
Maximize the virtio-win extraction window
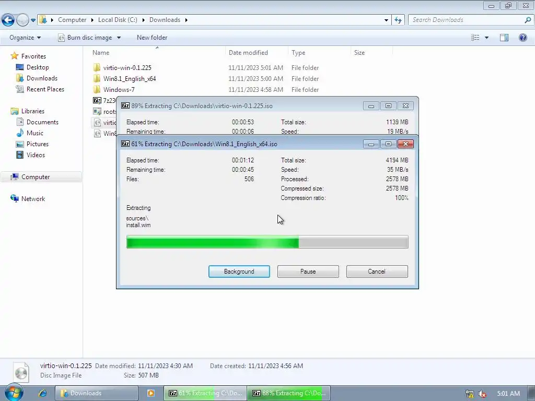(388, 105)
